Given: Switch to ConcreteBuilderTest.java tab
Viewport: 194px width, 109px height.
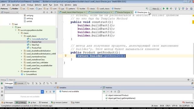Looking at the screenshot, I should point(100,12).
